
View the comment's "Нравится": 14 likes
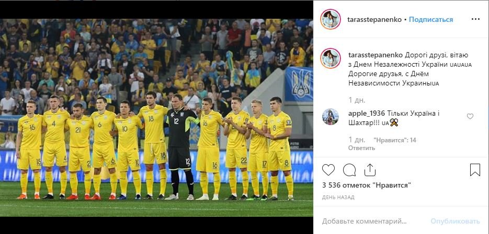[x=395, y=140]
